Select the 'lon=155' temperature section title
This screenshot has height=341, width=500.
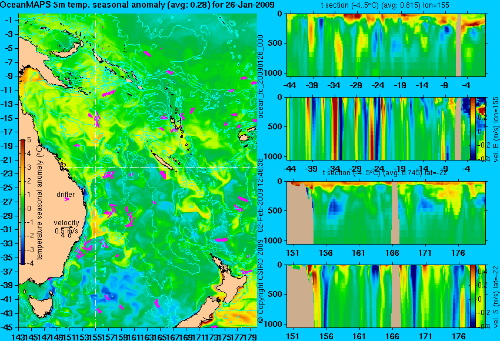click(385, 5)
